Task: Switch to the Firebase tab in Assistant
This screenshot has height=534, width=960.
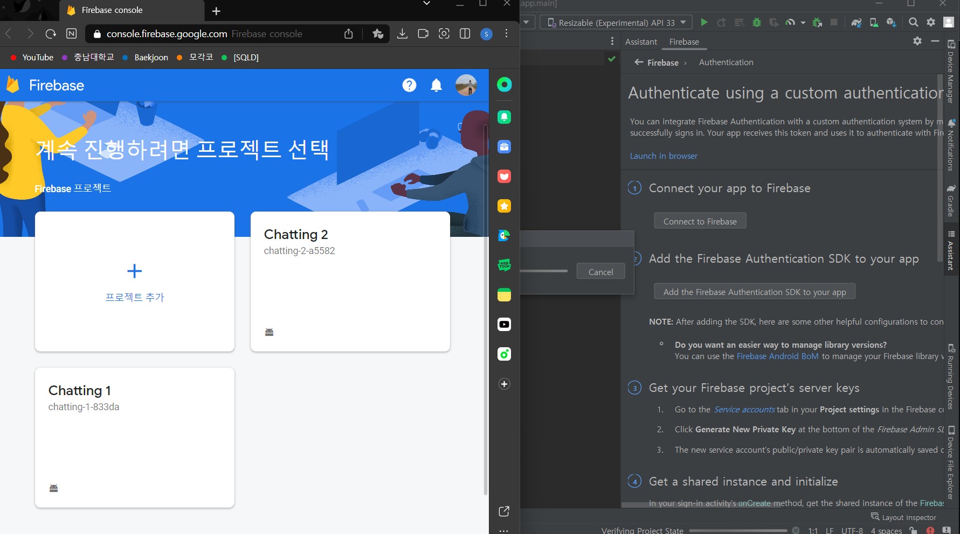Action: click(x=684, y=41)
